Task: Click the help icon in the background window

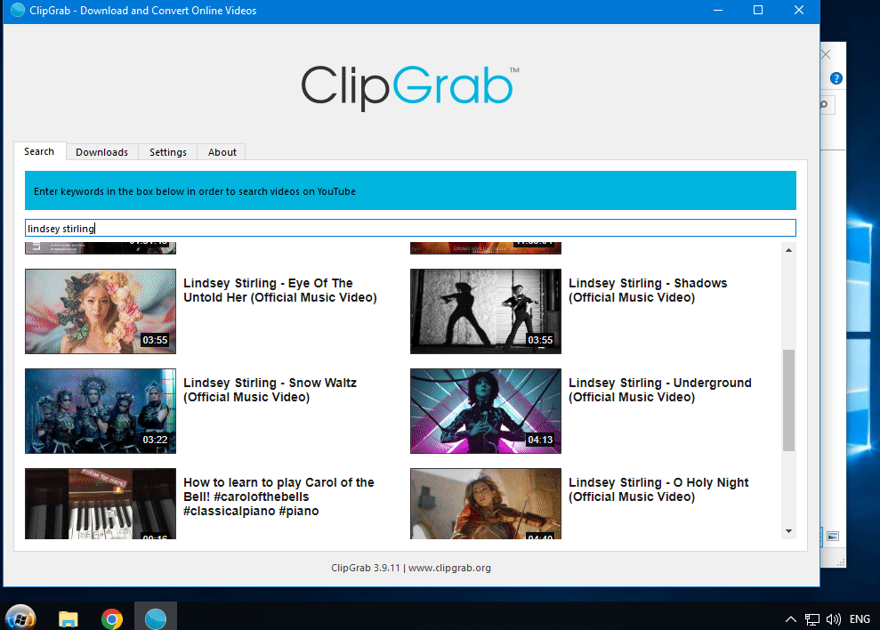Action: pos(836,78)
